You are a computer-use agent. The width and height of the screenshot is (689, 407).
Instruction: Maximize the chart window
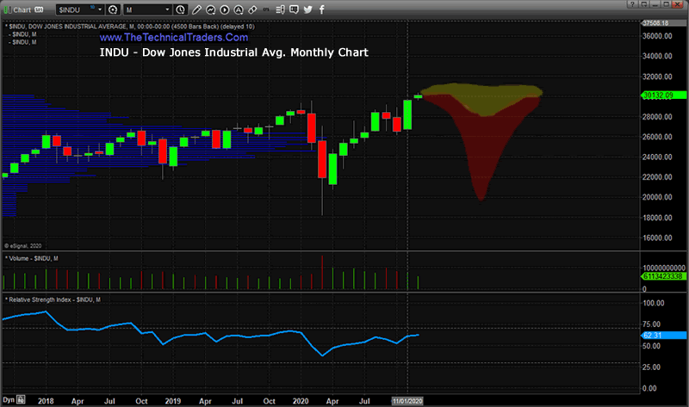[666, 4]
